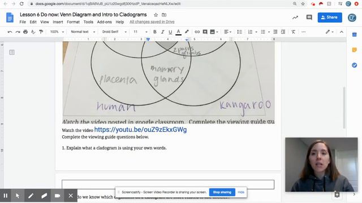Open Calendar in the side panel

pos(355,35)
